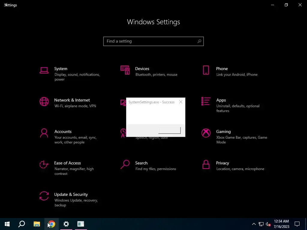
Task: Click the Settings back arrow in title bar
Action: coord(6,4)
